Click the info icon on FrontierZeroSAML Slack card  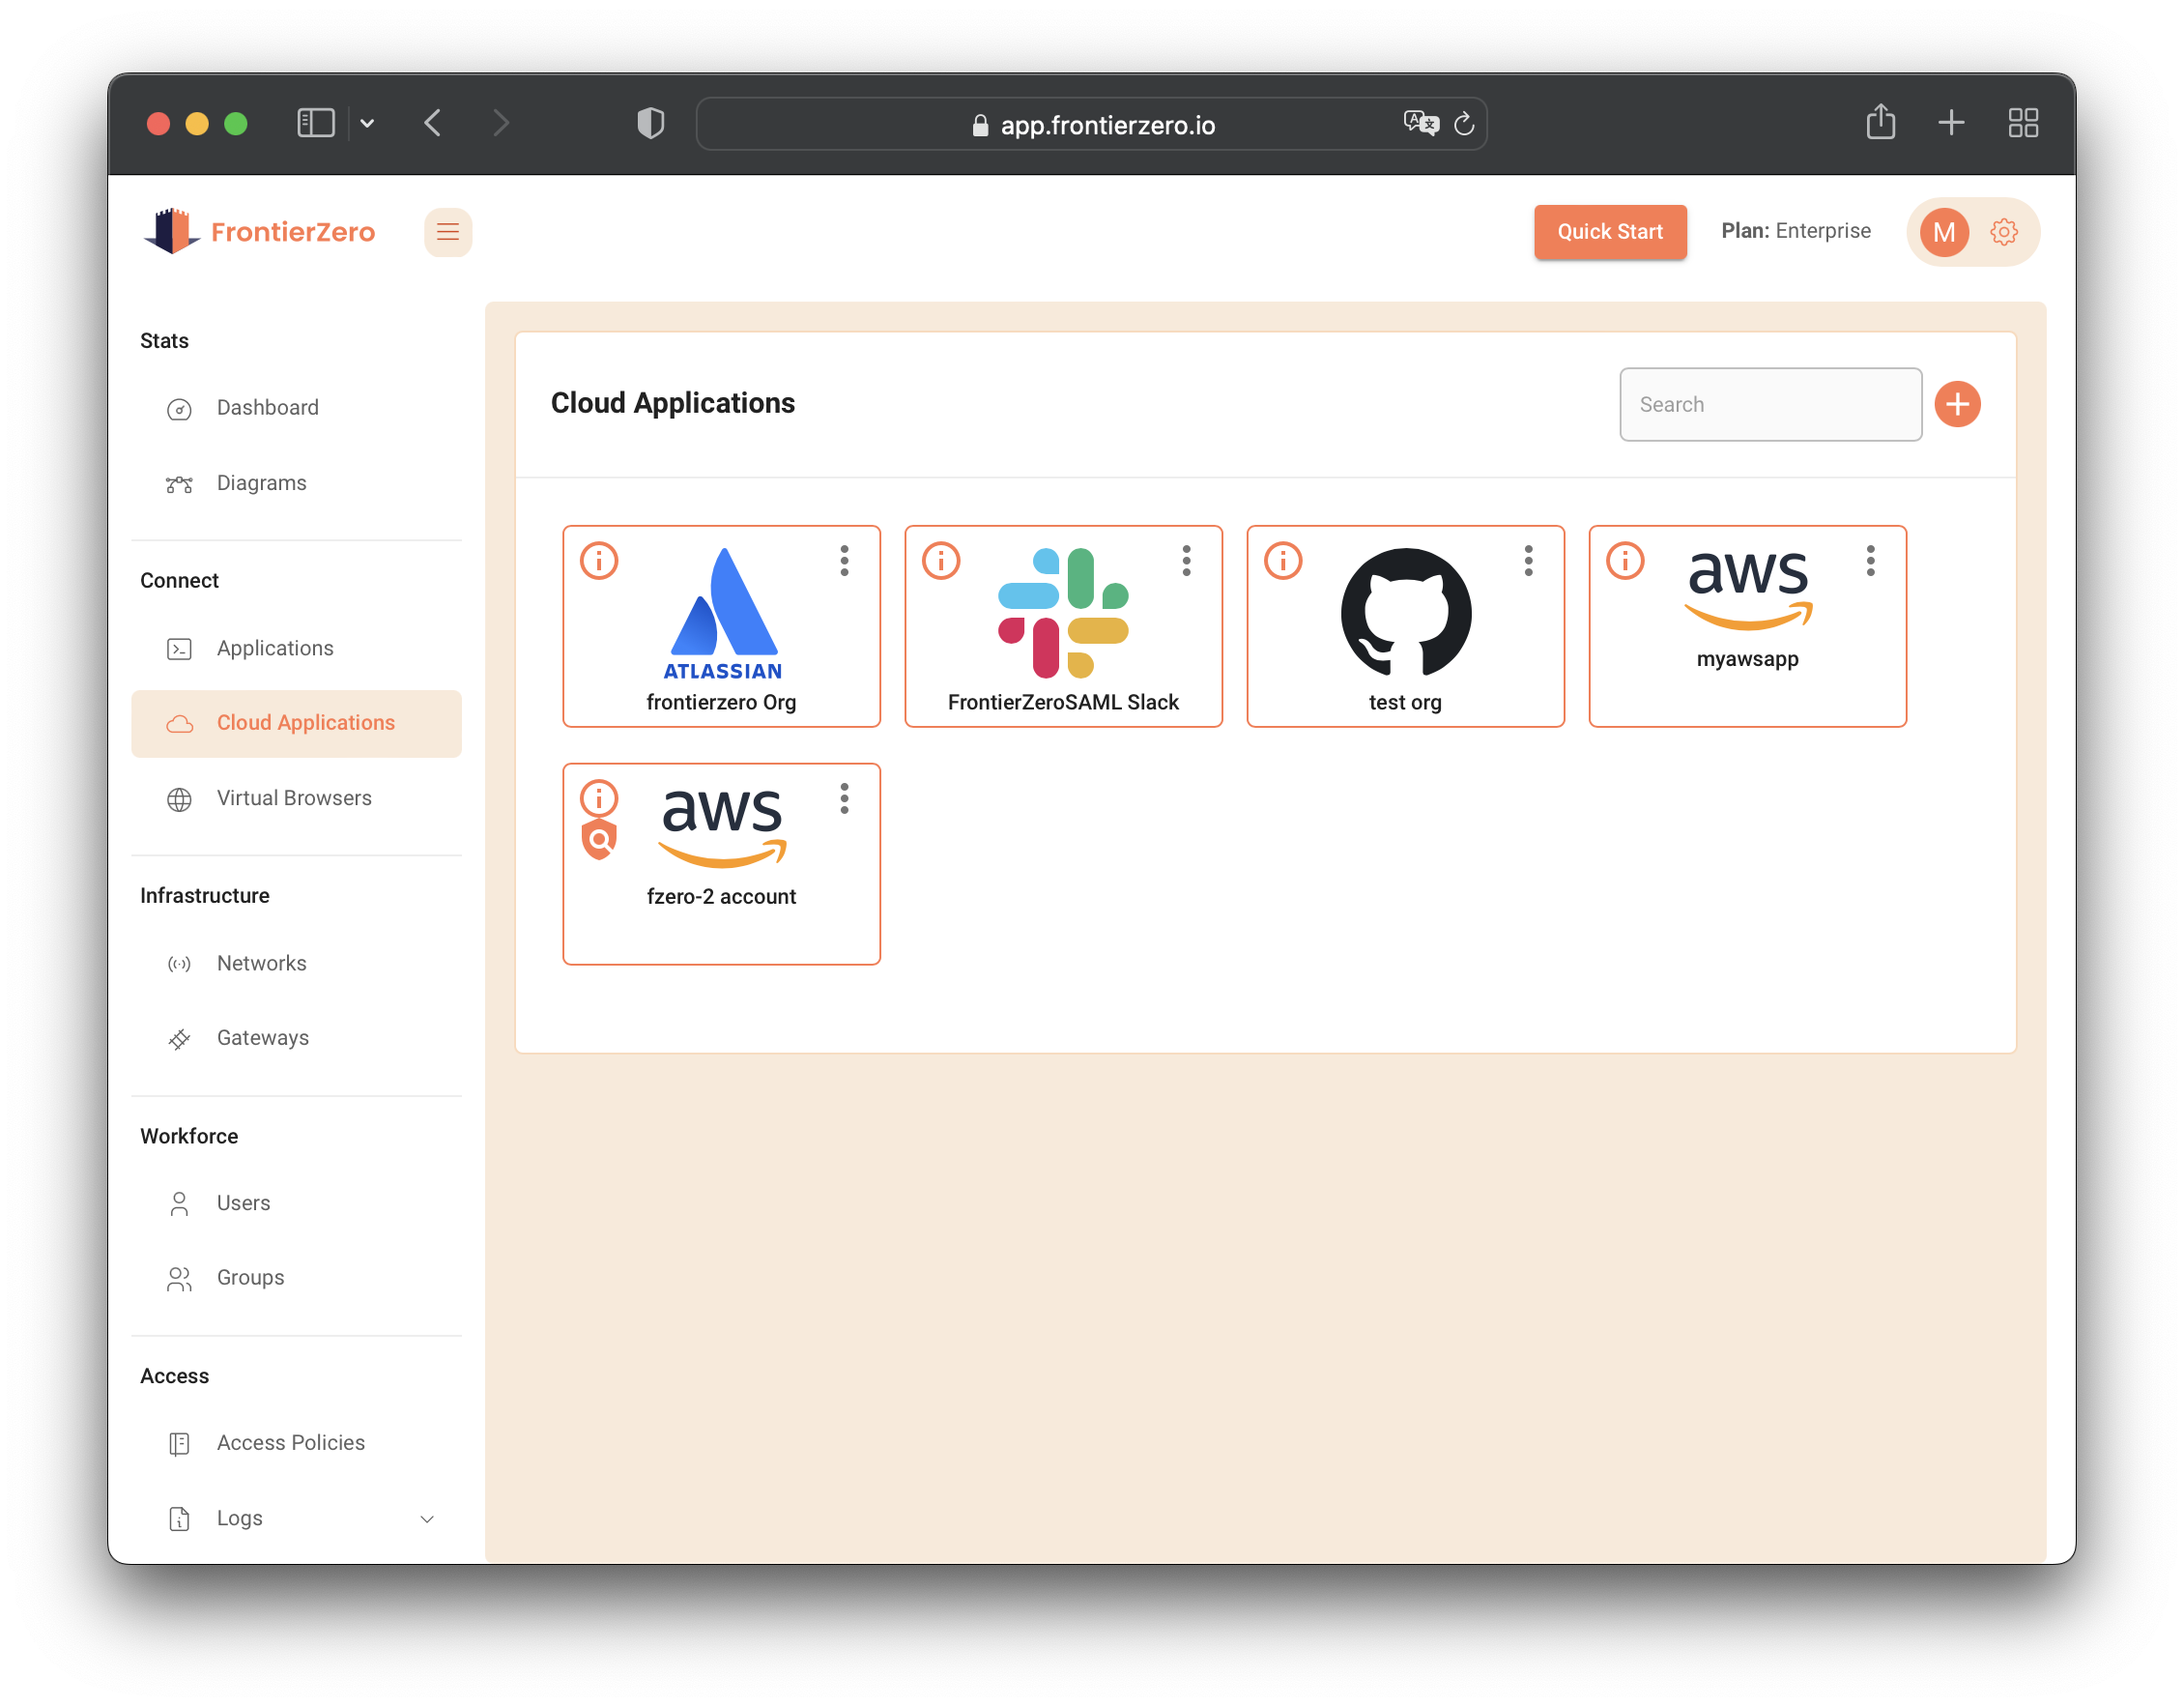(x=941, y=561)
